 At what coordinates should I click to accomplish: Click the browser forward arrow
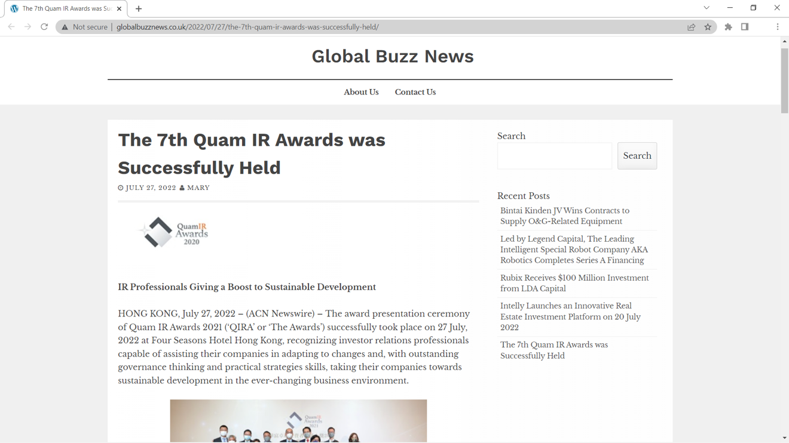27,27
